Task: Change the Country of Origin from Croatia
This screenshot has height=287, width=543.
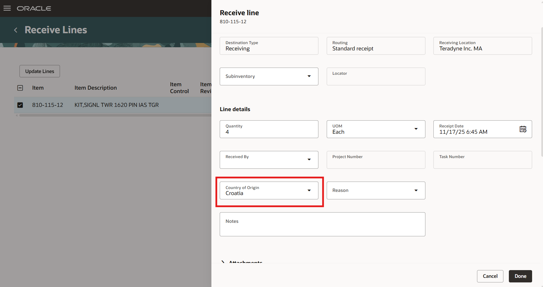Action: pos(309,190)
